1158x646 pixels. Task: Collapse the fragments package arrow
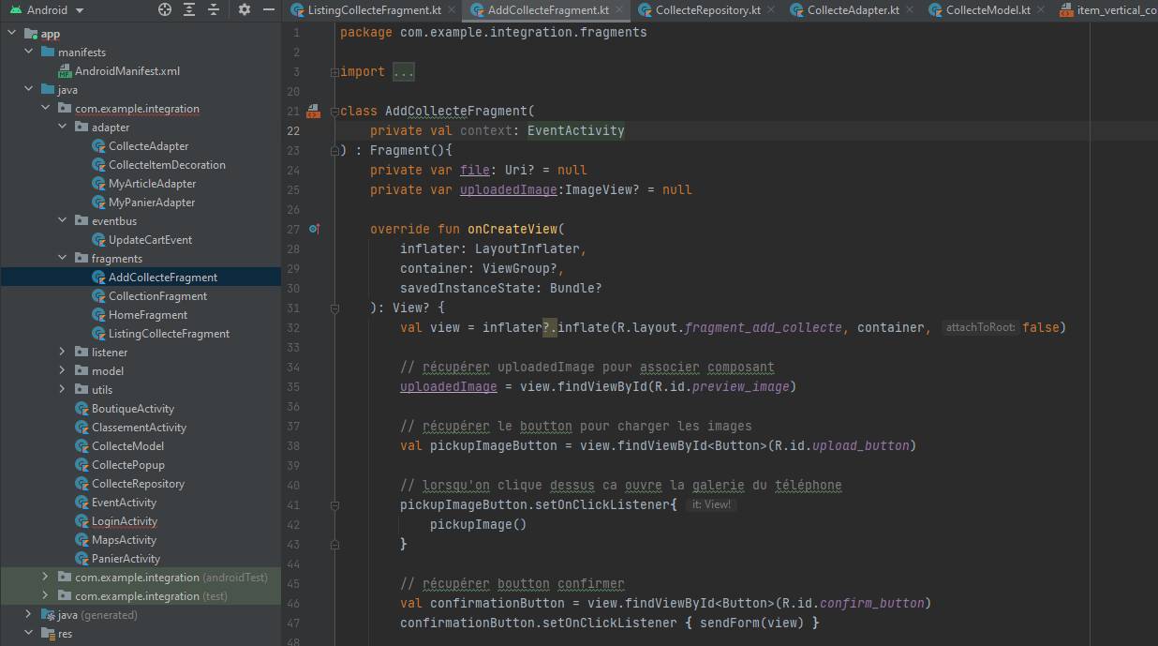click(x=62, y=259)
